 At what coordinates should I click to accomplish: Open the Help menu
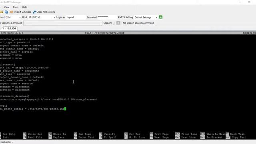tap(24, 7)
